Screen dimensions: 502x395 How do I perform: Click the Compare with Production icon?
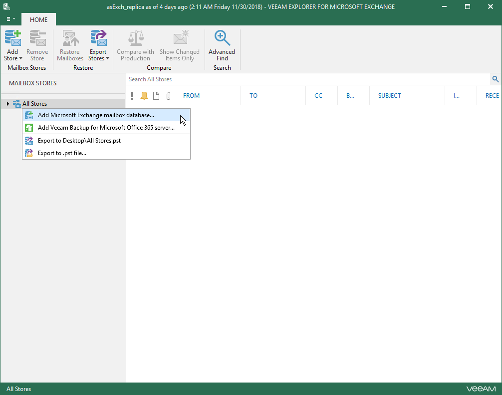click(135, 38)
